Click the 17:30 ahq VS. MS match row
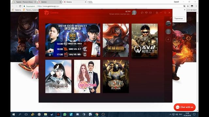209x117 pixels. [x=72, y=54]
